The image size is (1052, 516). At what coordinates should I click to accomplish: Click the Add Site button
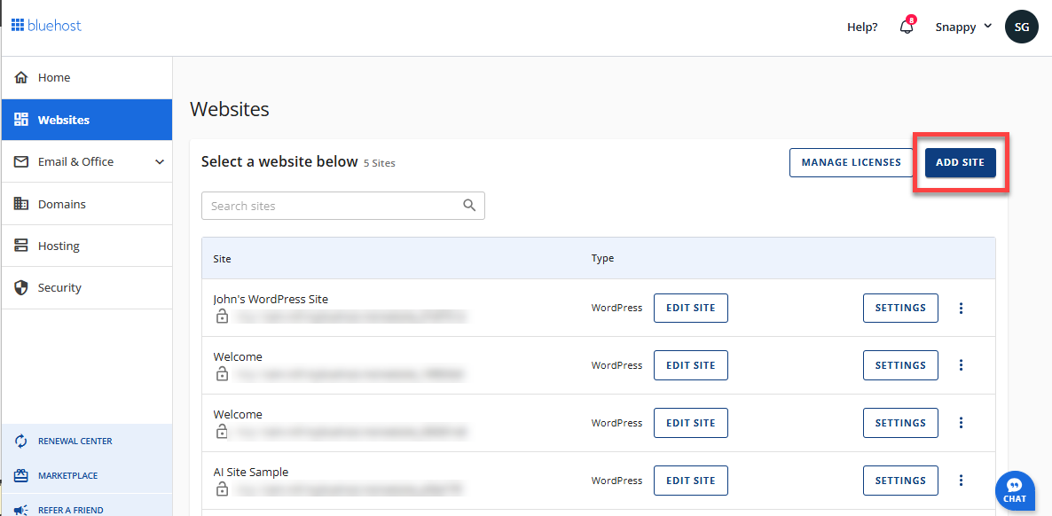pos(960,163)
